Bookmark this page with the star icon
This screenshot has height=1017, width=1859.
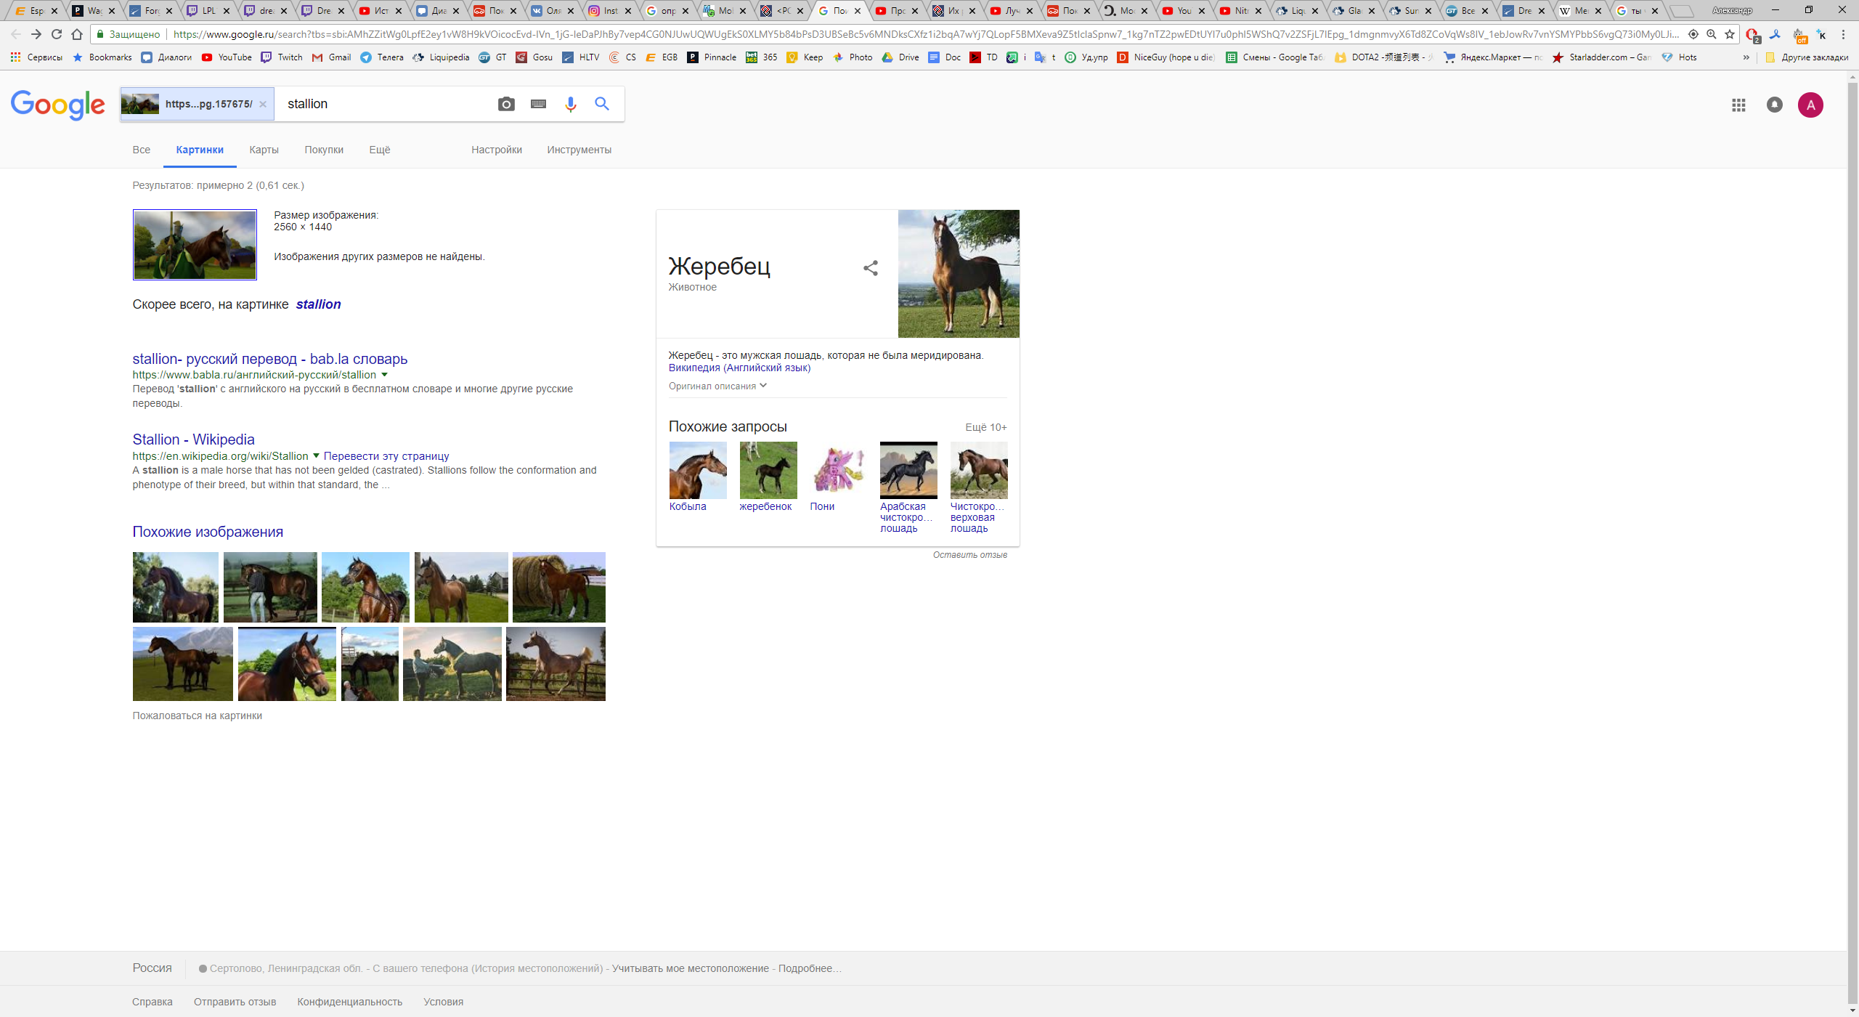pos(1730,34)
